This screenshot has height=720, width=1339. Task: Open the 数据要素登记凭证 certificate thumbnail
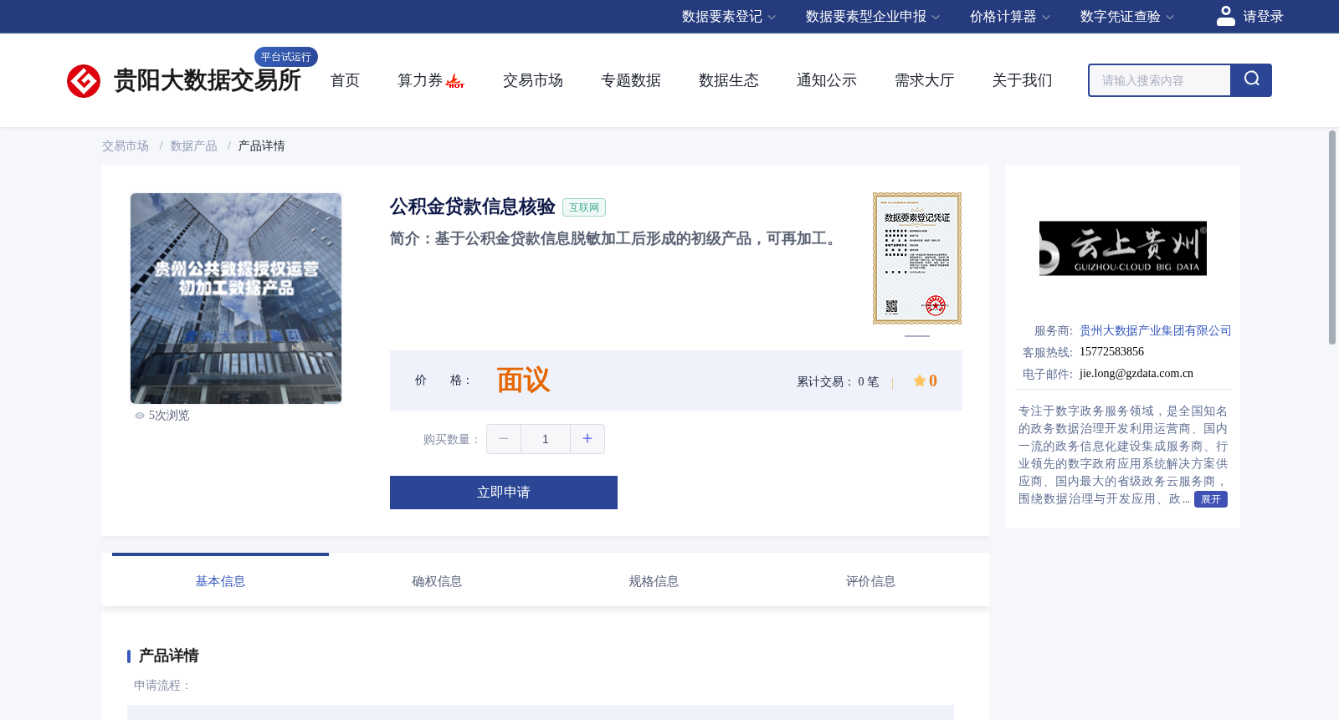pos(917,258)
